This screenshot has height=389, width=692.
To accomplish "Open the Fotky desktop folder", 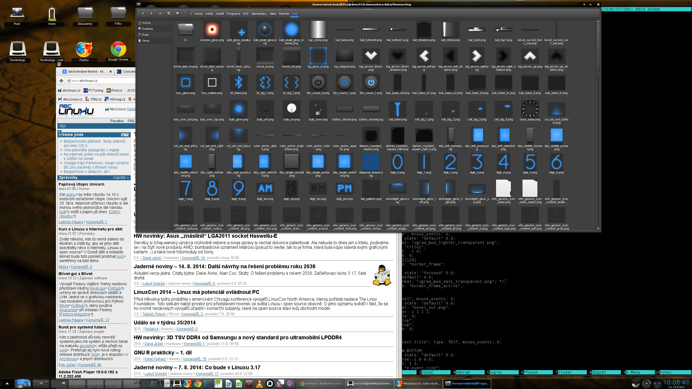I will (x=118, y=16).
